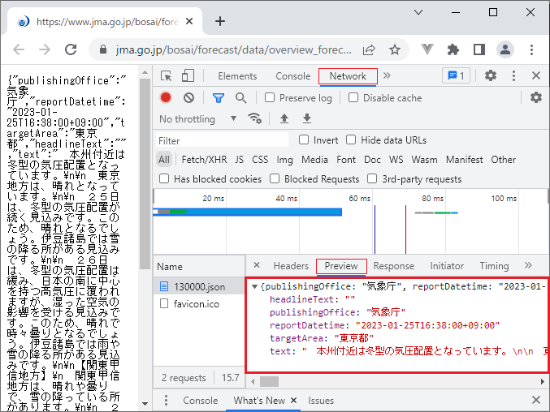This screenshot has width=550, height=412.
Task: Filter requests by Doc type
Action: (x=372, y=160)
